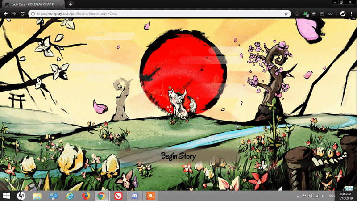Launch Firefox from taskbar
The width and height of the screenshot is (357, 201).
[86, 196]
